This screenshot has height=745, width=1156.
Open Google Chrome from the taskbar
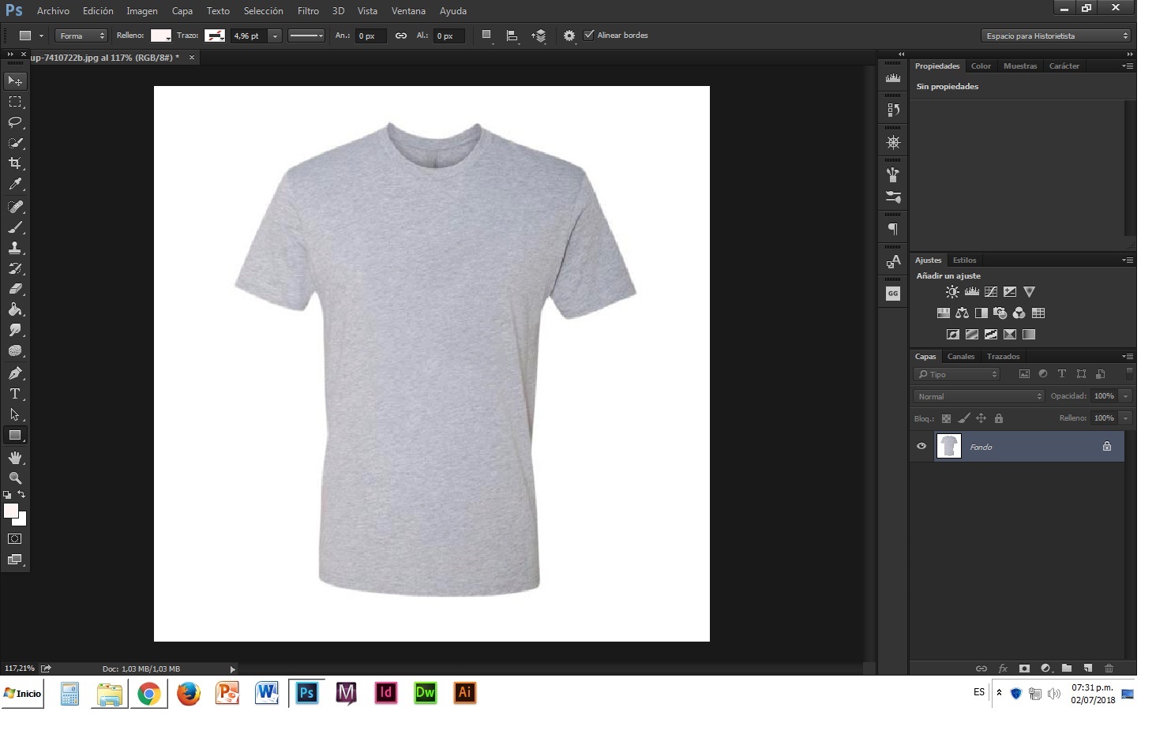[148, 694]
